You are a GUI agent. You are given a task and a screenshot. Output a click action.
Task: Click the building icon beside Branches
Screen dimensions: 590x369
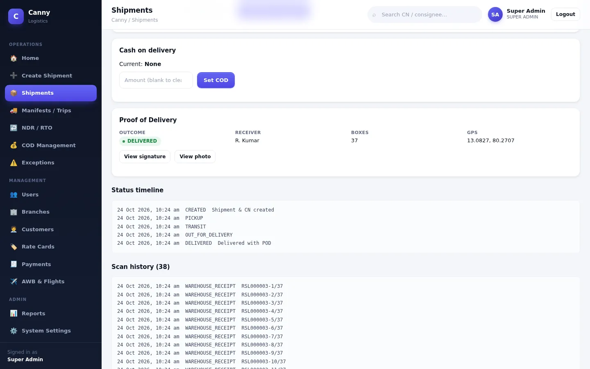14,212
